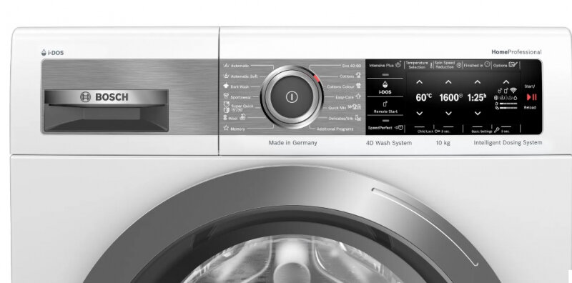Select the Eco 40-60 program label

coord(352,66)
